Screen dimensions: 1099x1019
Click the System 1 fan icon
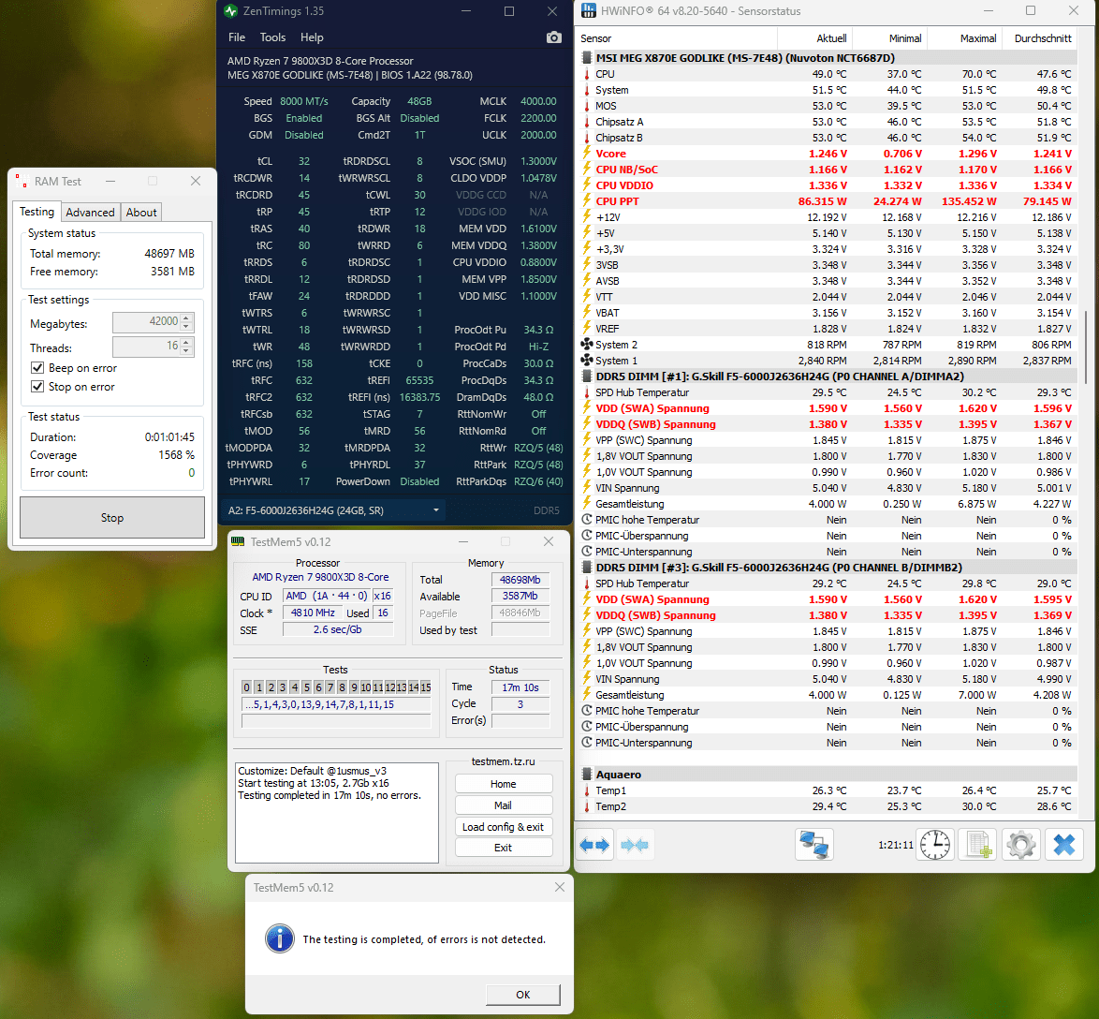pyautogui.click(x=587, y=361)
